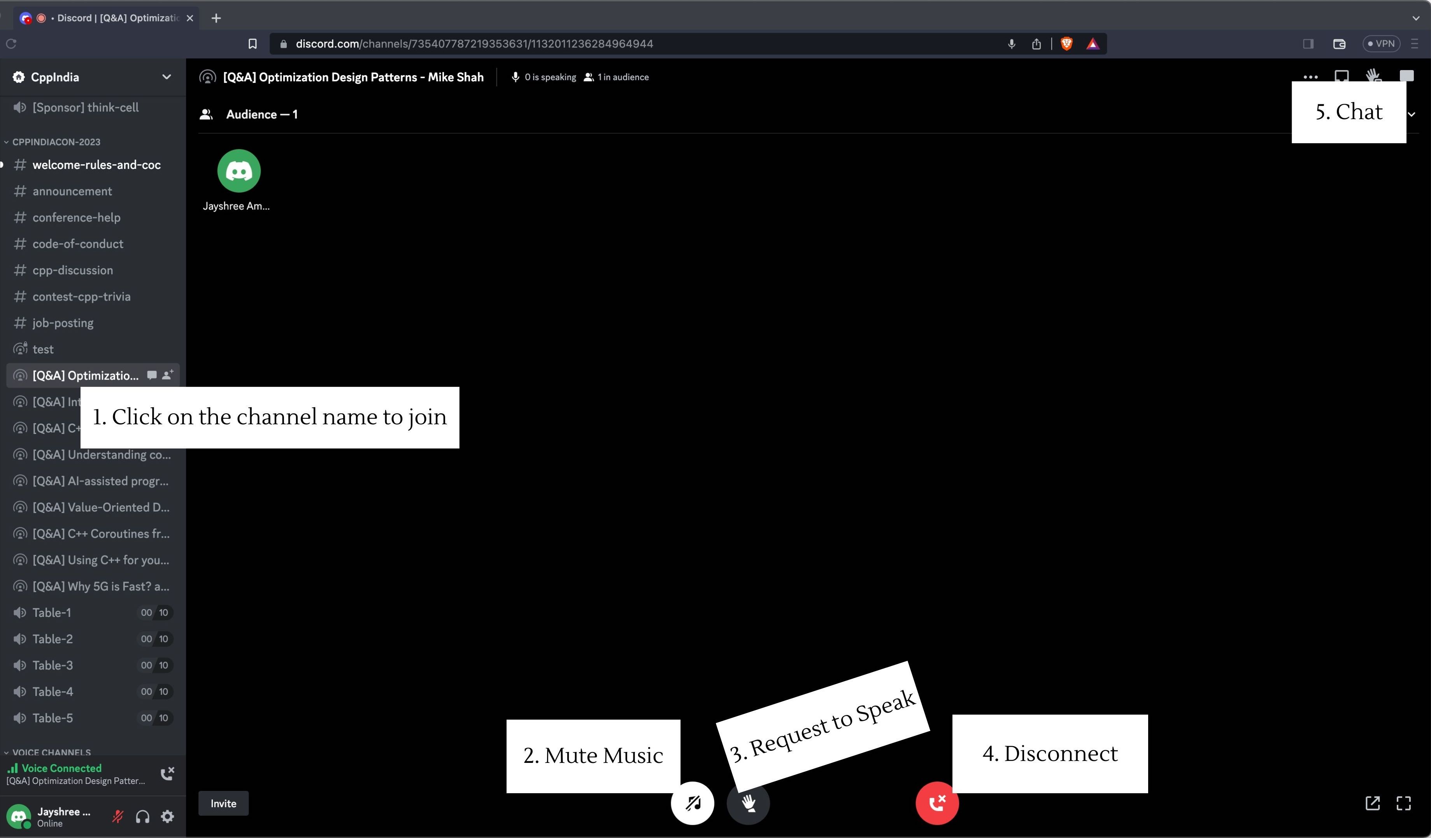Enter full screen via corner-brackets icon
1431x838 pixels.
1404,803
